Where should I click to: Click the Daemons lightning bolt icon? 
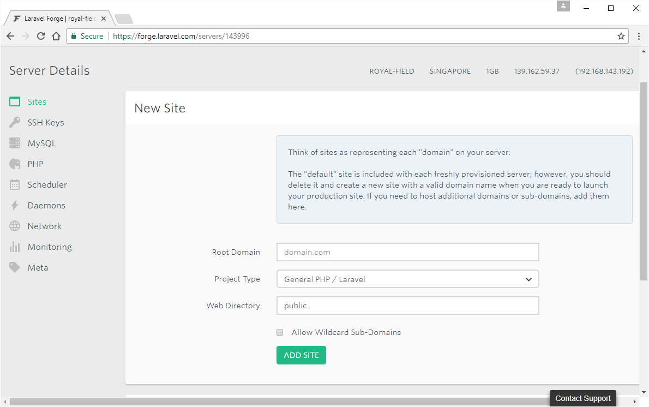pos(15,206)
